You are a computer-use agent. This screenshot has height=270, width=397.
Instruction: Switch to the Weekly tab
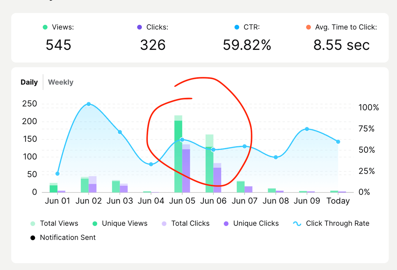pyautogui.click(x=61, y=82)
